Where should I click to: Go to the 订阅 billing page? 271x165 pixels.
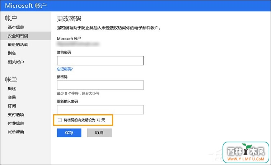11,106
